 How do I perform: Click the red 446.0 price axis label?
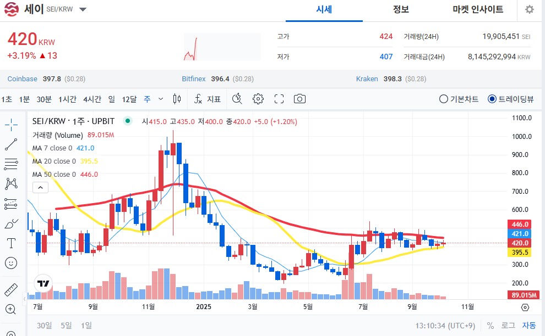click(x=520, y=225)
